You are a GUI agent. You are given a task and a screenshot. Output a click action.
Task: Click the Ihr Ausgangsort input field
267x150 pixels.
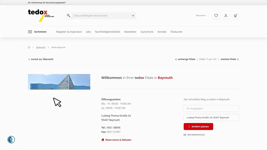[x=211, y=109]
